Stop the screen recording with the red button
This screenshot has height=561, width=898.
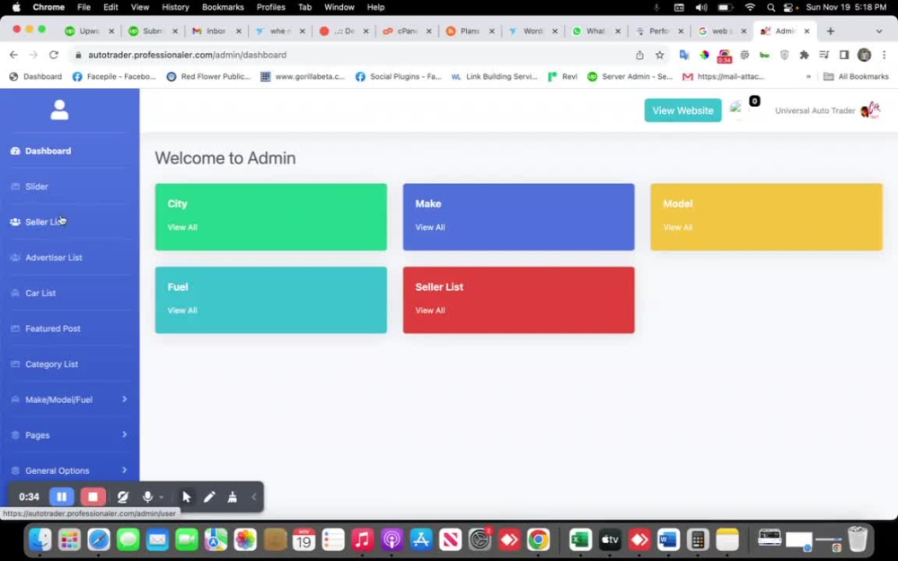click(x=92, y=496)
